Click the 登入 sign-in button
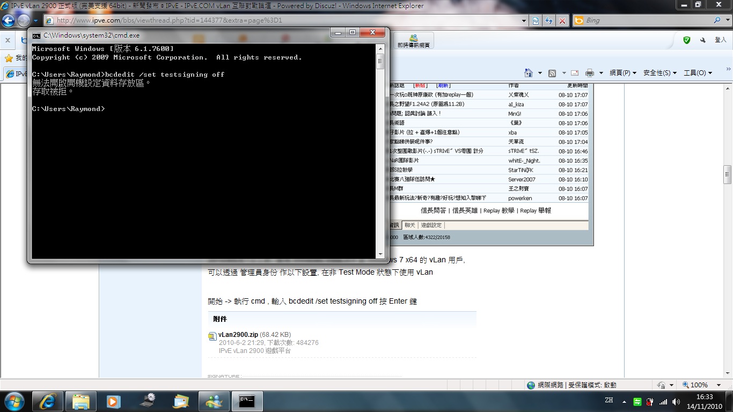Viewport: 733px width, 412px height. click(720, 40)
